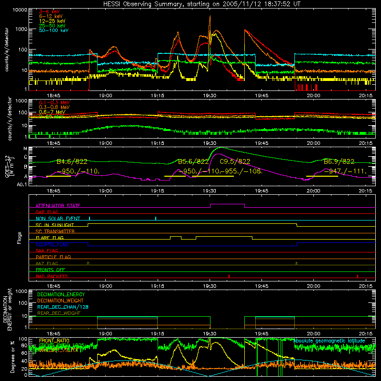Click the 0.3-0.8 MeV legend entry

click(x=54, y=107)
